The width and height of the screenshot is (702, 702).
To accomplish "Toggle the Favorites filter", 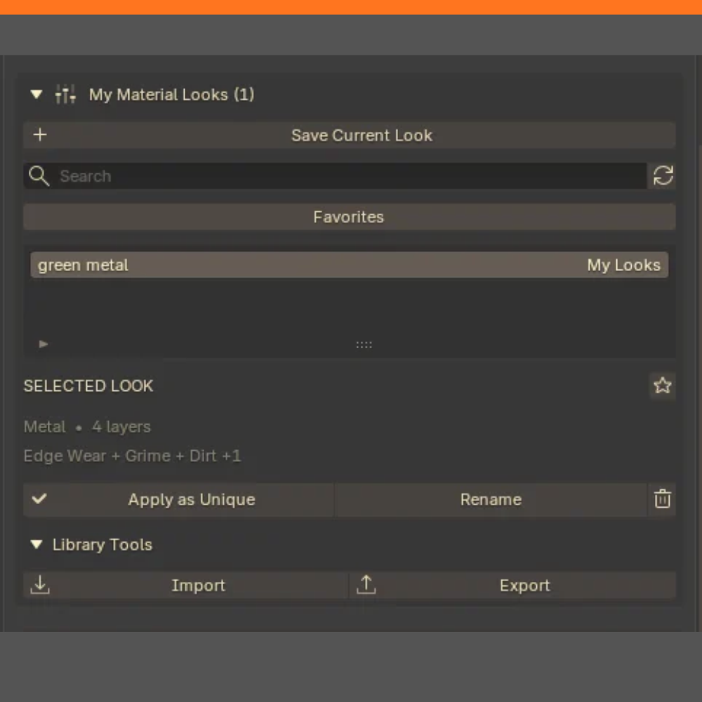I will coord(349,217).
